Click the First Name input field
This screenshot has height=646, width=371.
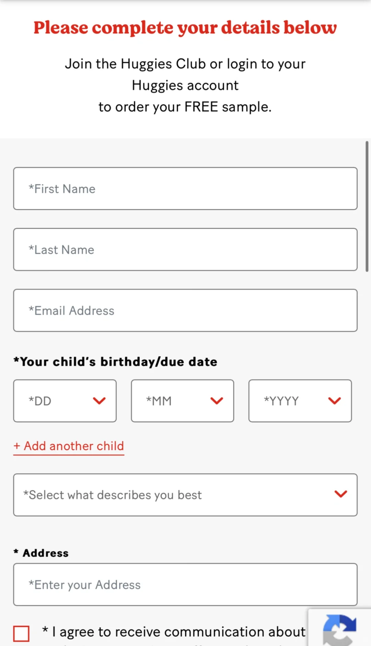click(x=185, y=189)
